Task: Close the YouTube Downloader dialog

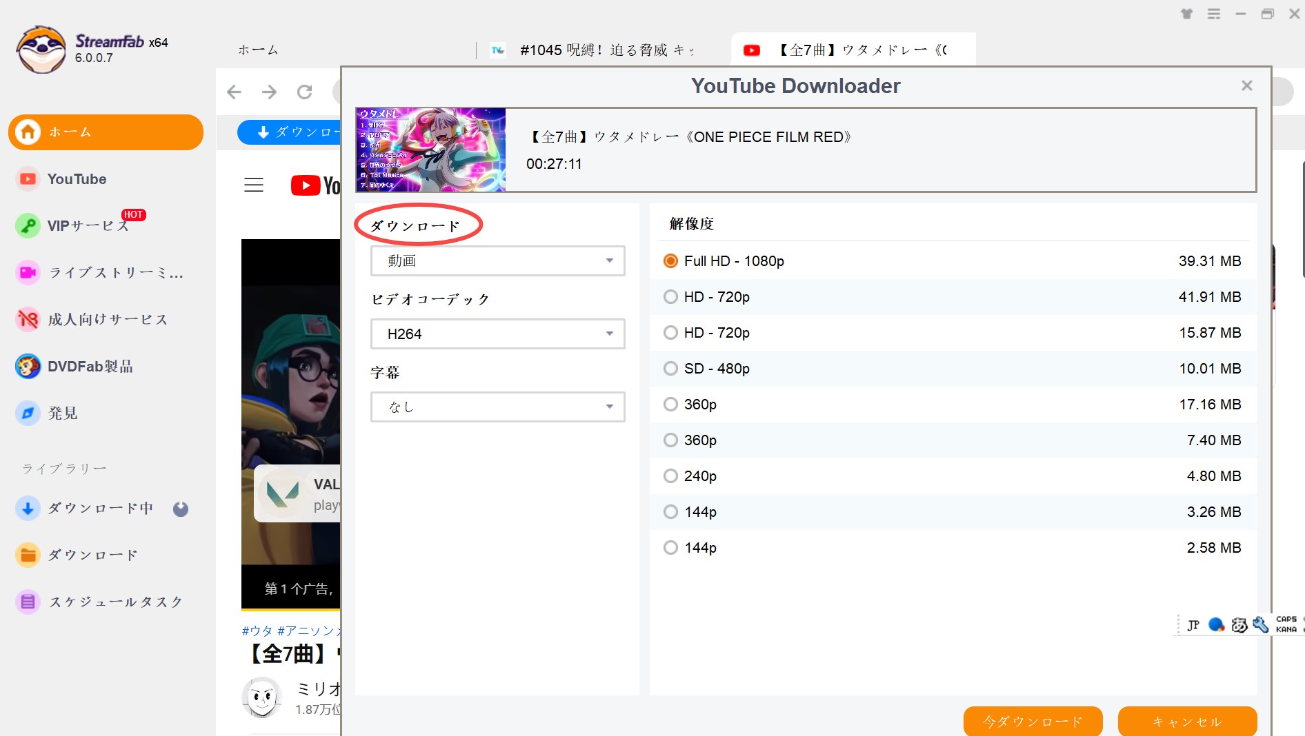Action: (x=1247, y=85)
